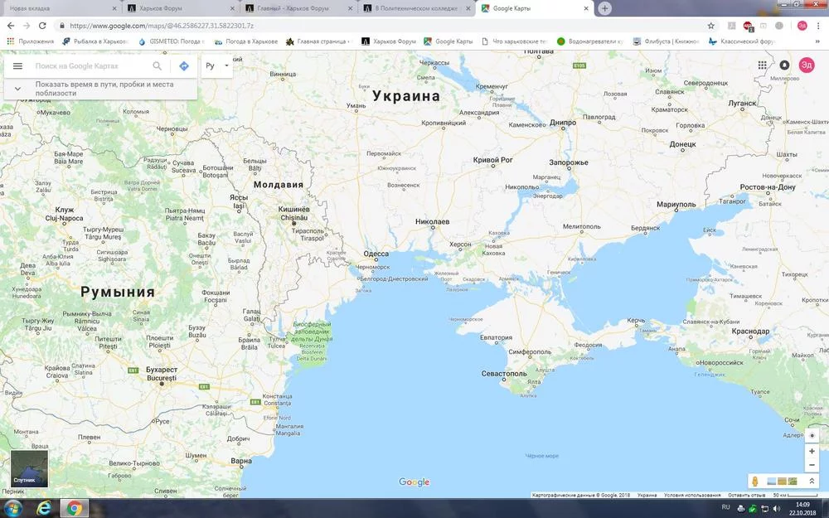829x518 pixels.
Task: Open the Что харьковские bookmark
Action: tap(513, 41)
